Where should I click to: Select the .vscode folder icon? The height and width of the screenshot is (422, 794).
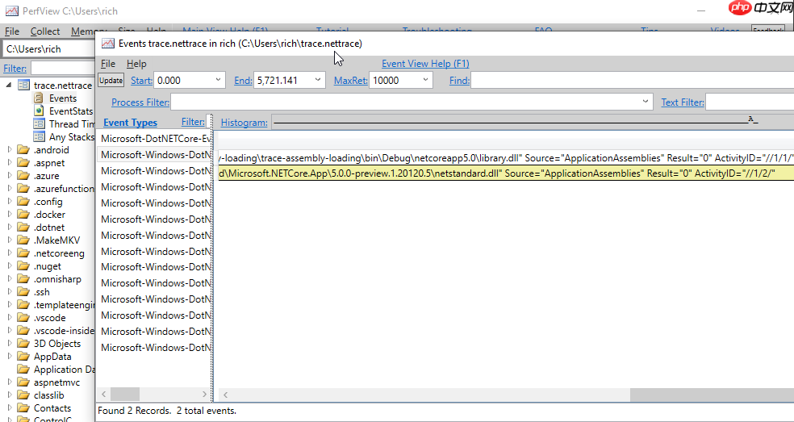(23, 318)
